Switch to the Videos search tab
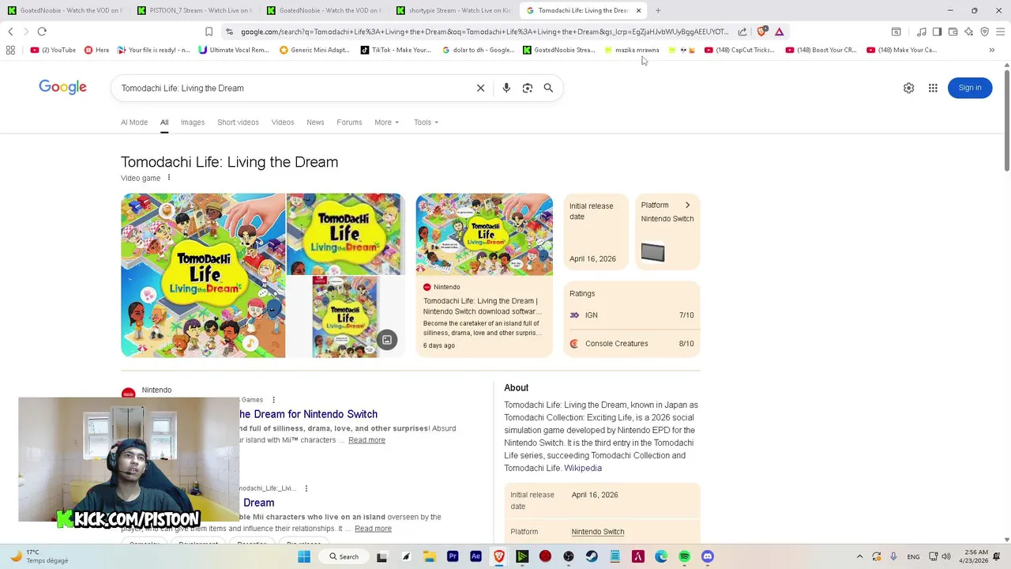 [x=283, y=122]
